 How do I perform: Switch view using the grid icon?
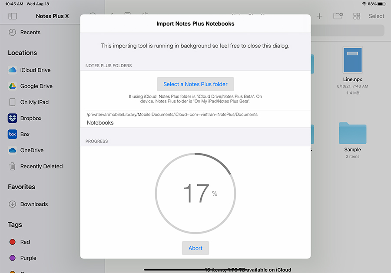click(357, 16)
